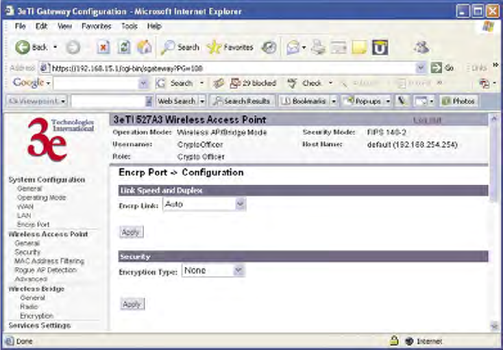Screen dimensions: 503x350
Task: Open the Wireless Bridge Encryption link
Action: [x=36, y=316]
